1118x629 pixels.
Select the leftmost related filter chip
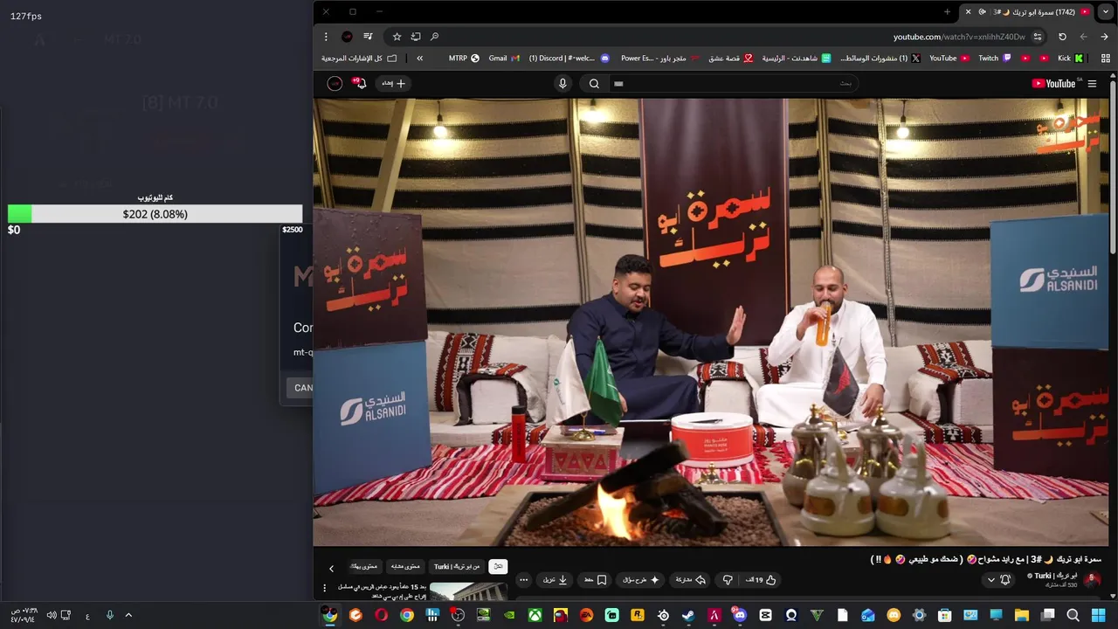pos(365,566)
